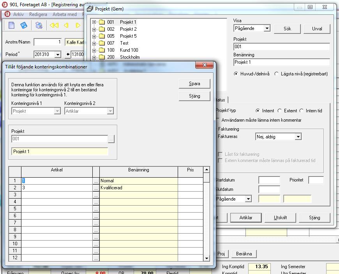Click the Sök button in Projekt window
Viewport: 339px width, 274px height.
[x=287, y=29]
